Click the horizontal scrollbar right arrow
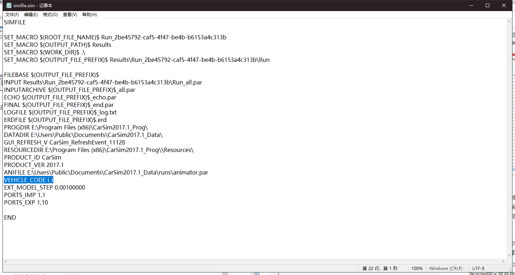 point(503,261)
